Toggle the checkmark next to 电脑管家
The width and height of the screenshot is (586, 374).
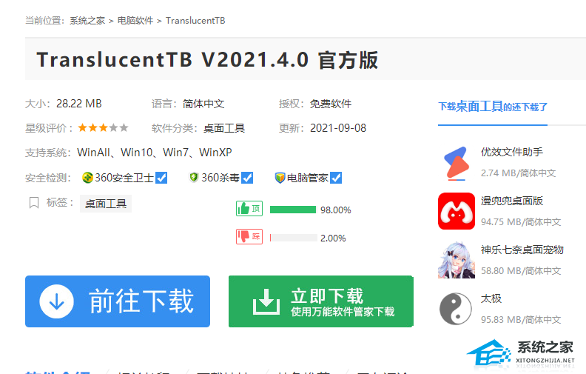click(336, 178)
